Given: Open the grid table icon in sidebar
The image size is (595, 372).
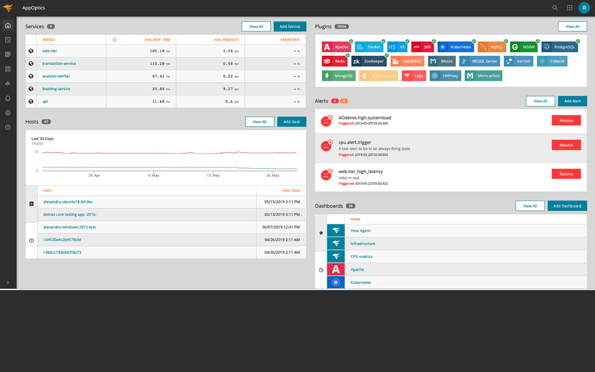Looking at the screenshot, I should [8, 54].
